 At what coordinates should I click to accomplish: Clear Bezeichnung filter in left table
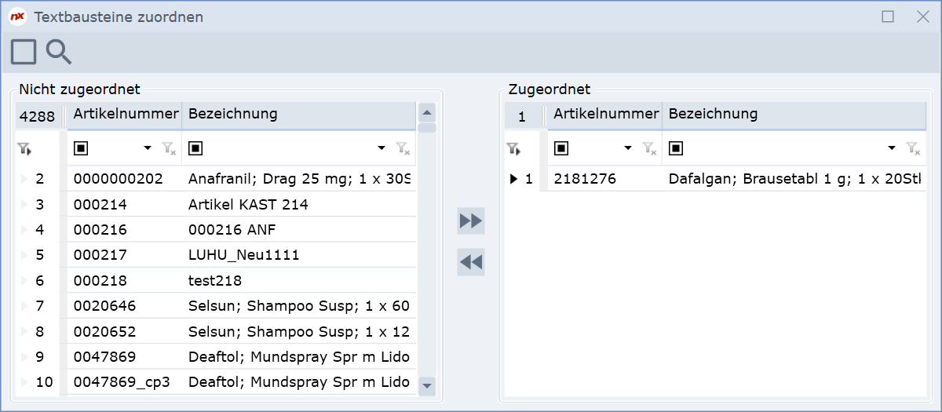click(x=403, y=148)
